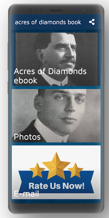Click the small left gold star
109x218 pixels.
click(37, 170)
